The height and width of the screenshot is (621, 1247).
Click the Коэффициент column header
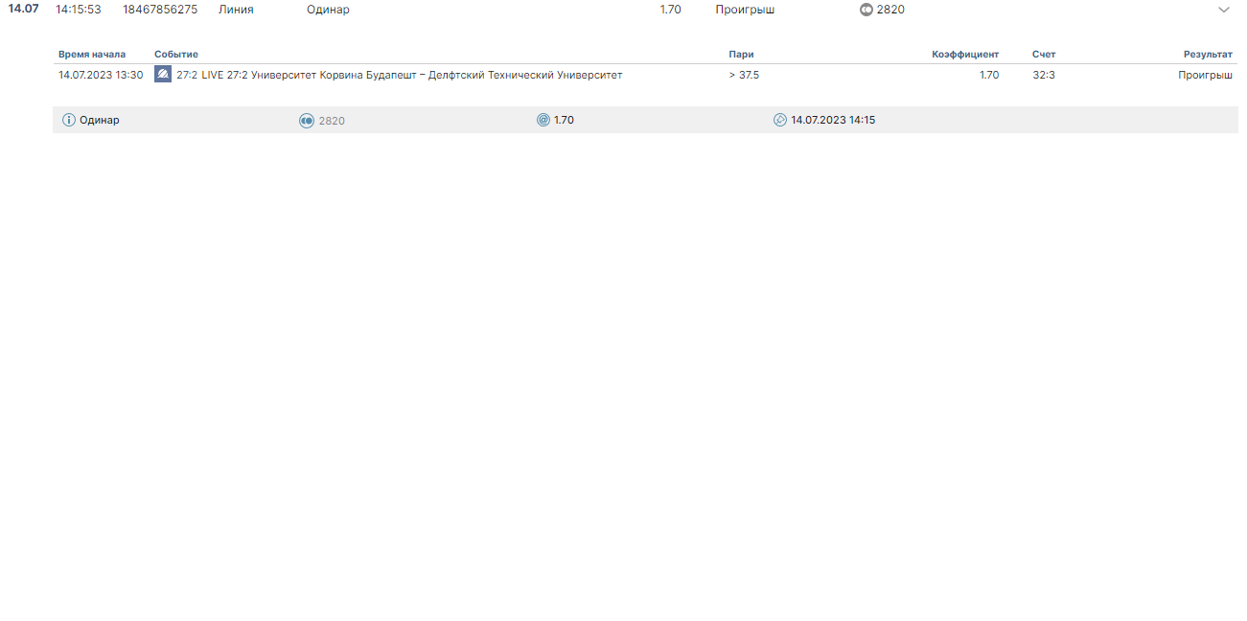(x=964, y=55)
